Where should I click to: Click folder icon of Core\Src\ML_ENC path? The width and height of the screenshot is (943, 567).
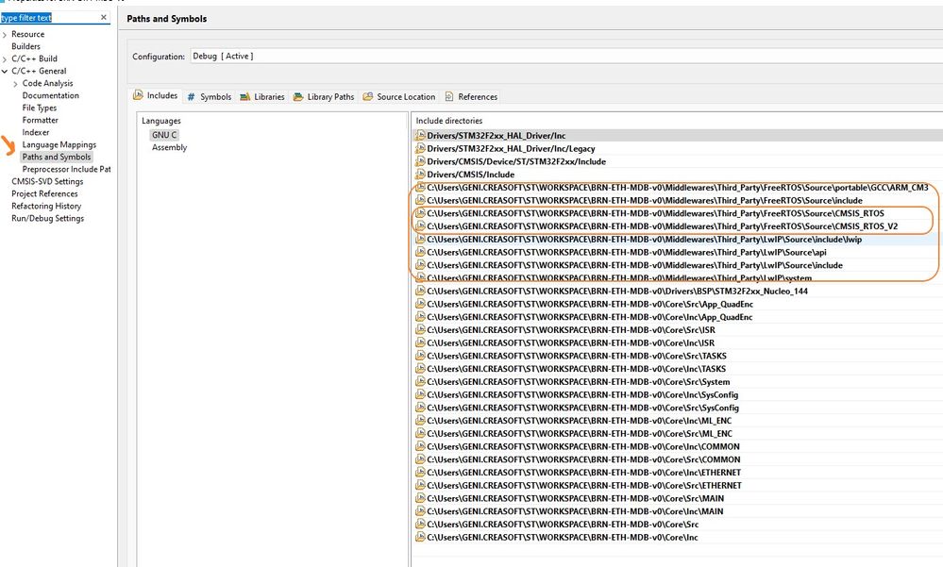pos(420,434)
